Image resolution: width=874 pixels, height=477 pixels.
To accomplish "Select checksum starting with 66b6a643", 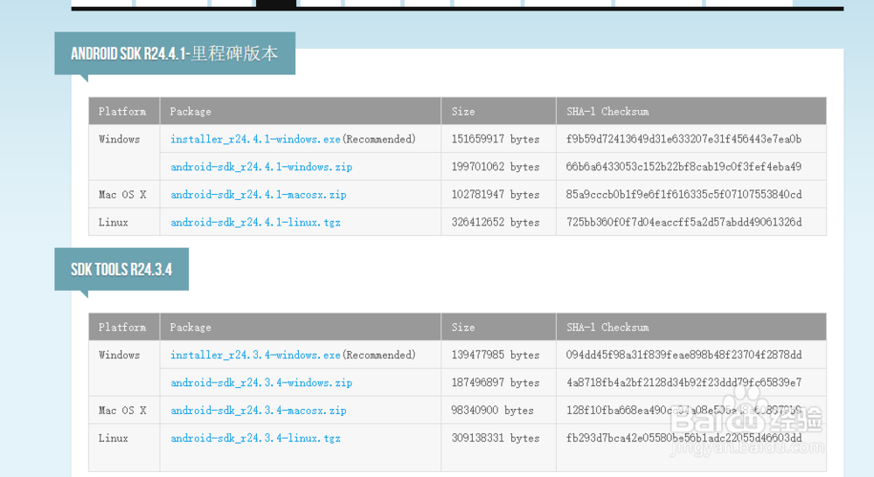I will [x=683, y=167].
